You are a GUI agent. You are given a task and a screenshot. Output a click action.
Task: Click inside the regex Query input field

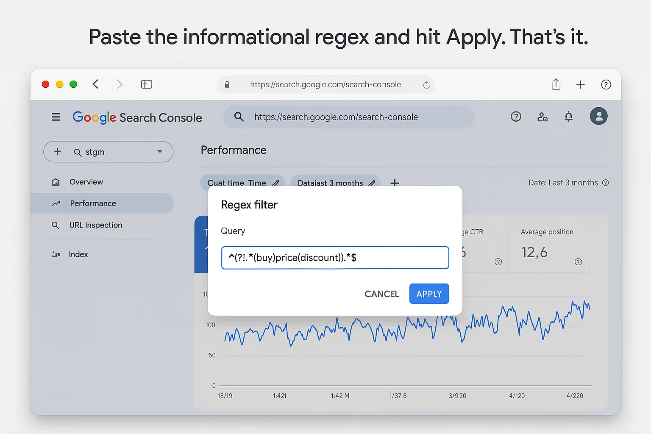(x=335, y=257)
